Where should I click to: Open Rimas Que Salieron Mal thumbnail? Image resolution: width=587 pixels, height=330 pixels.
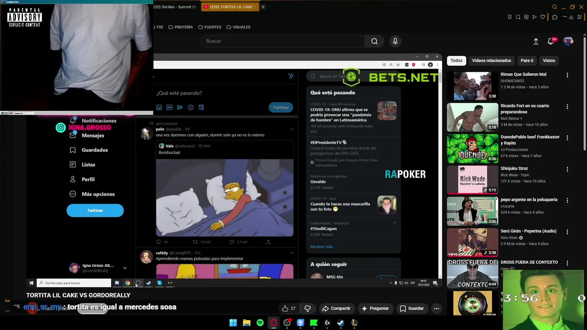pyautogui.click(x=472, y=86)
